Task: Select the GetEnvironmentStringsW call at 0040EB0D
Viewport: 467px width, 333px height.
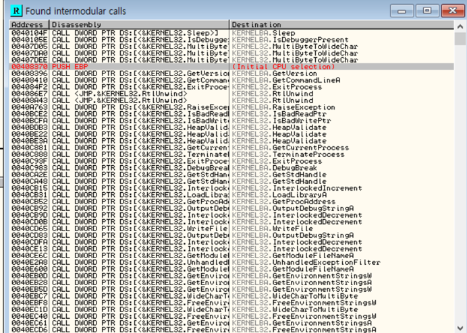Action: (231, 276)
